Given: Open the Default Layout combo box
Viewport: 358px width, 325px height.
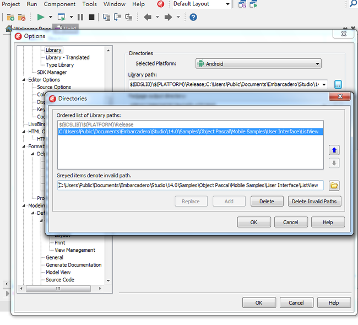Looking at the screenshot, I should (201, 4).
